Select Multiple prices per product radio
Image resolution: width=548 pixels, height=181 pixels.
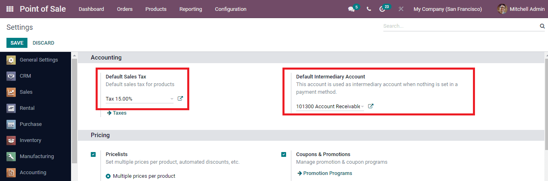108,176
